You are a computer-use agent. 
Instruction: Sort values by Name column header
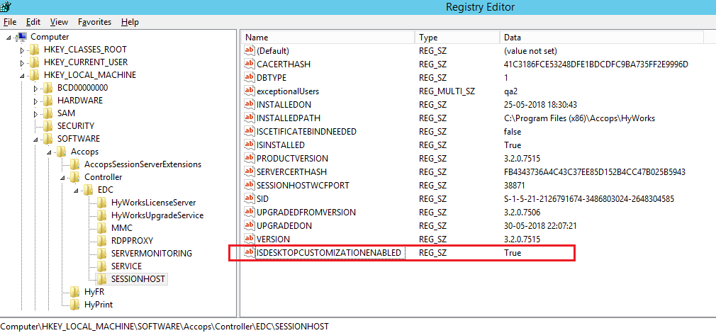326,37
